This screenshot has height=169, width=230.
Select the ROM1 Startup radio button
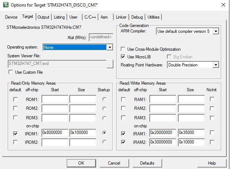point(104,99)
